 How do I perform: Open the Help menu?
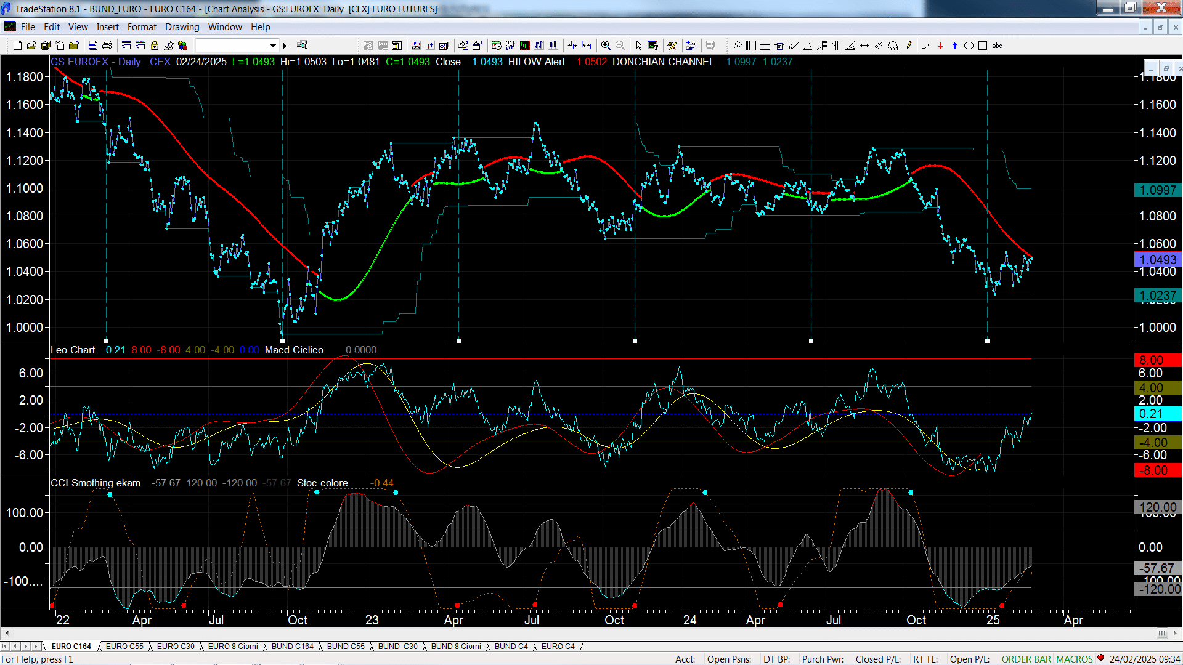coord(261,27)
